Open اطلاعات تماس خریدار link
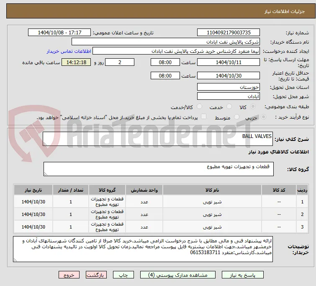This screenshot has height=286, width=316. (69, 51)
